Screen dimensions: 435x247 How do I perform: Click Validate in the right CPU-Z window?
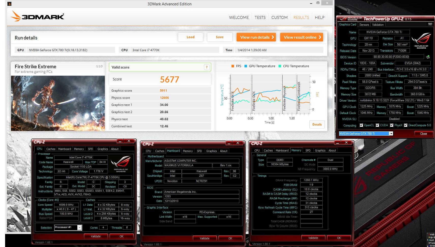click(x=313, y=238)
